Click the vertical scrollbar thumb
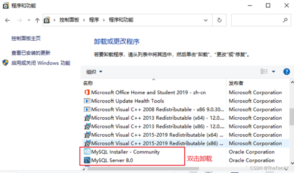 [x=292, y=117]
